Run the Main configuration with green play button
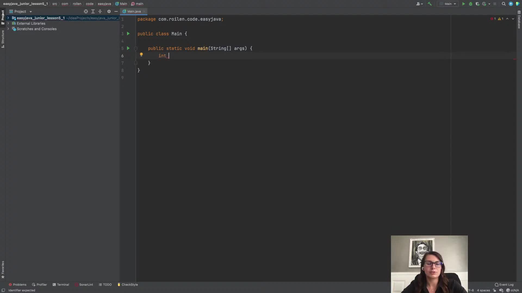 click(464, 4)
